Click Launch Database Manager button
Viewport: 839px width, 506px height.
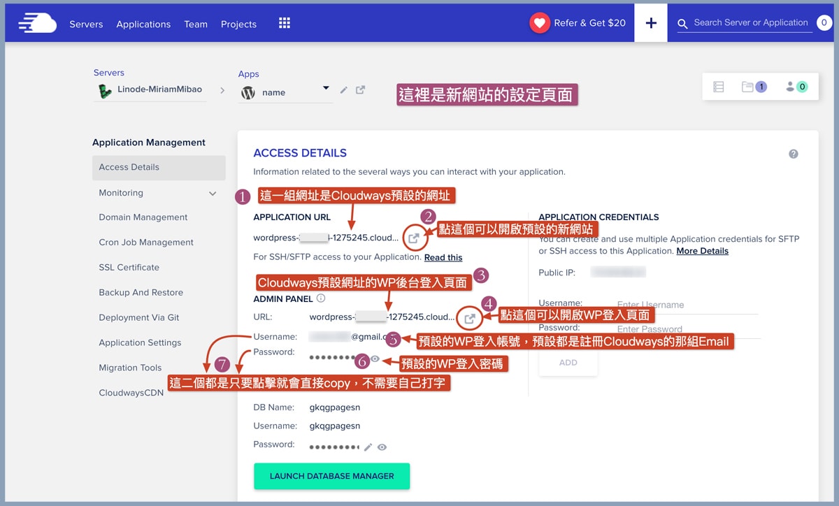tap(331, 476)
